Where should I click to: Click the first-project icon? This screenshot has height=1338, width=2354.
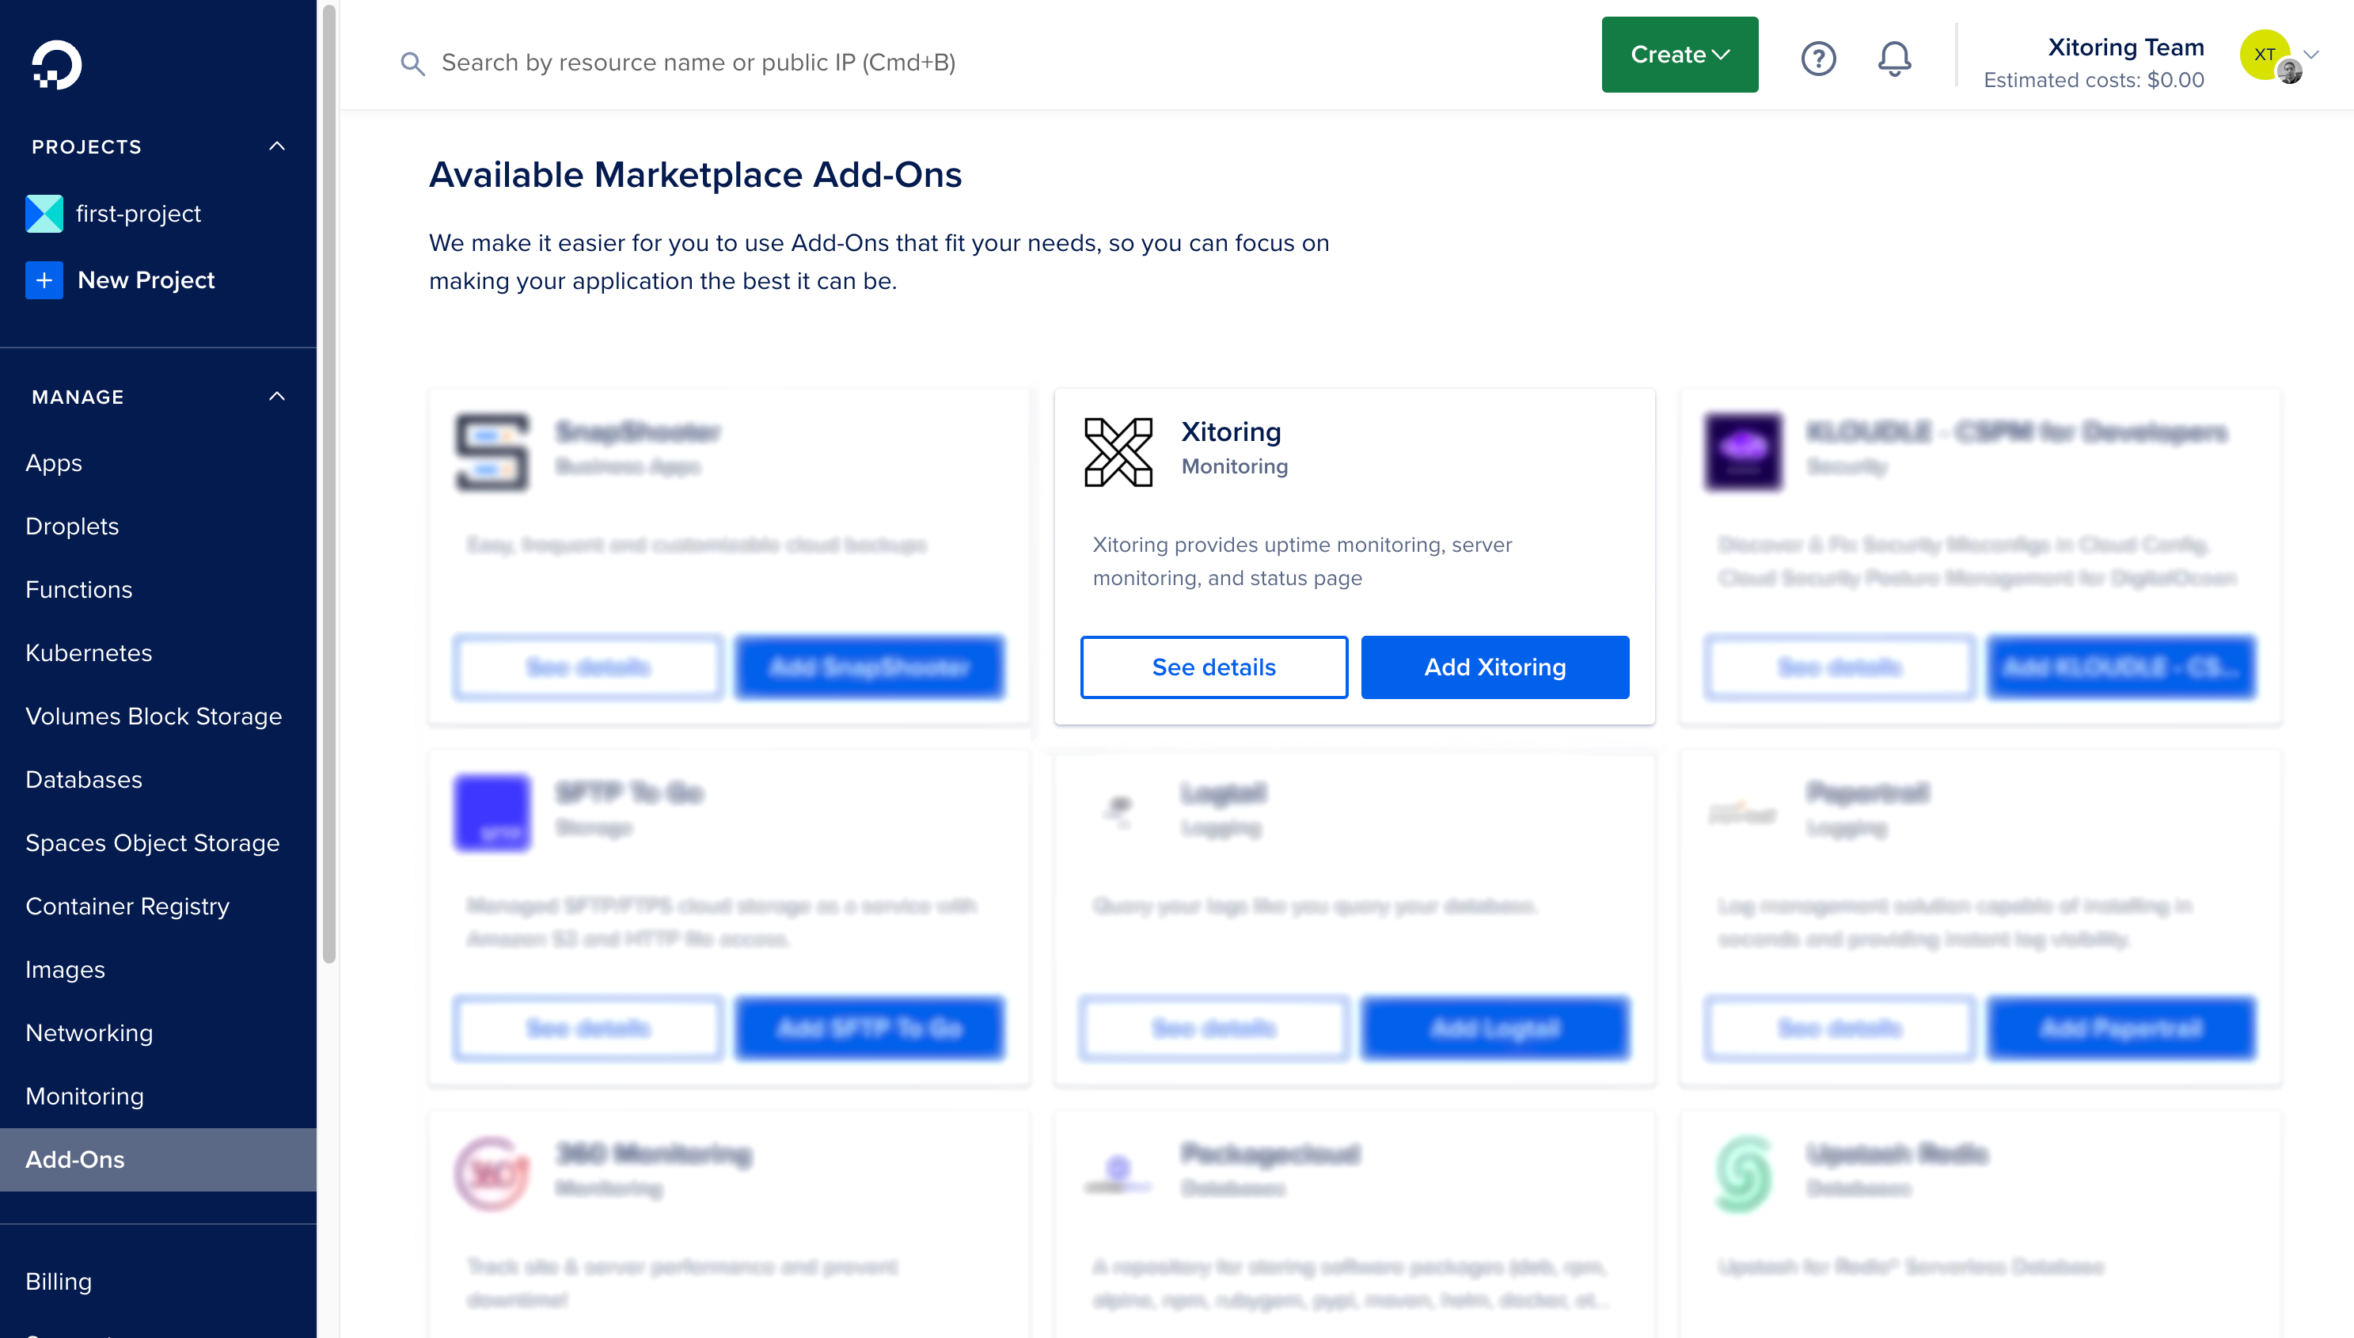44,213
